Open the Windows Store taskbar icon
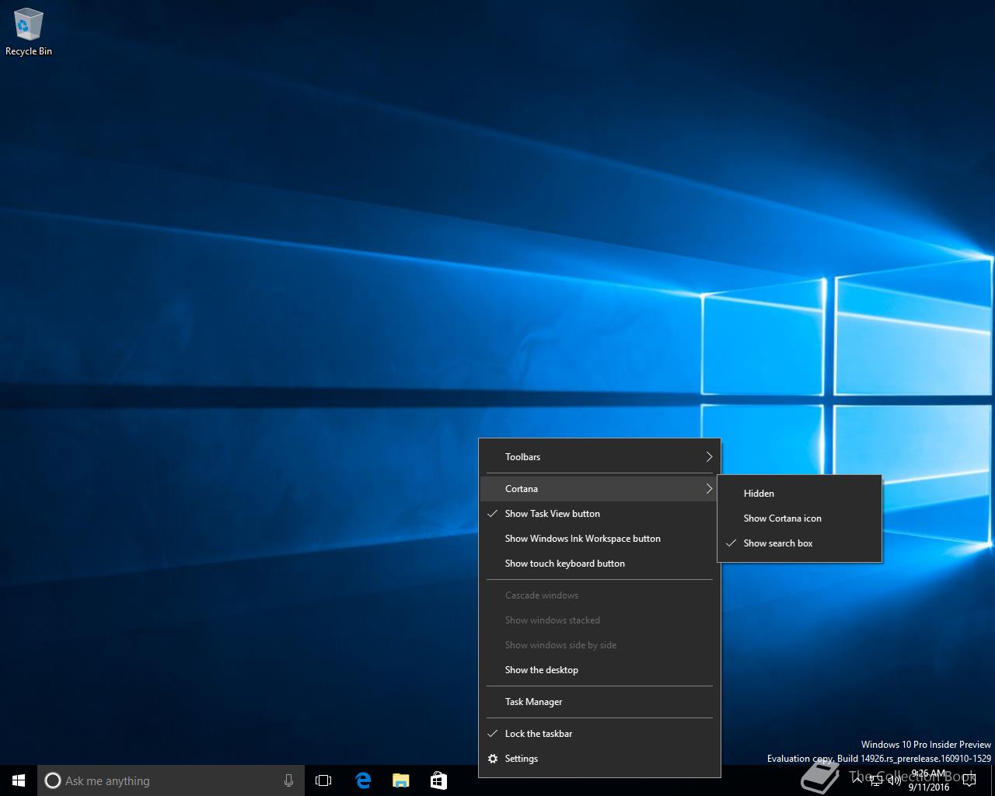The height and width of the screenshot is (796, 995). [438, 780]
